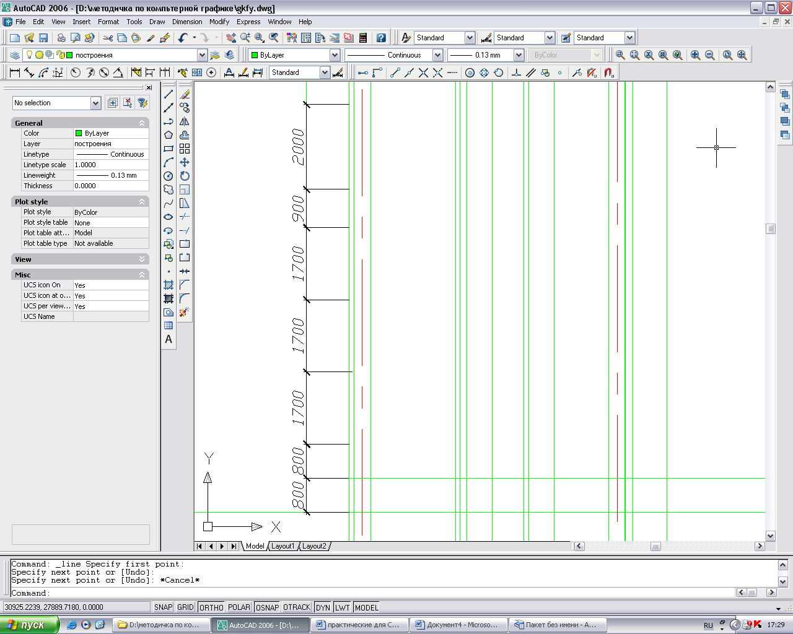Open D:\методичка folder taskbar button

point(161,625)
